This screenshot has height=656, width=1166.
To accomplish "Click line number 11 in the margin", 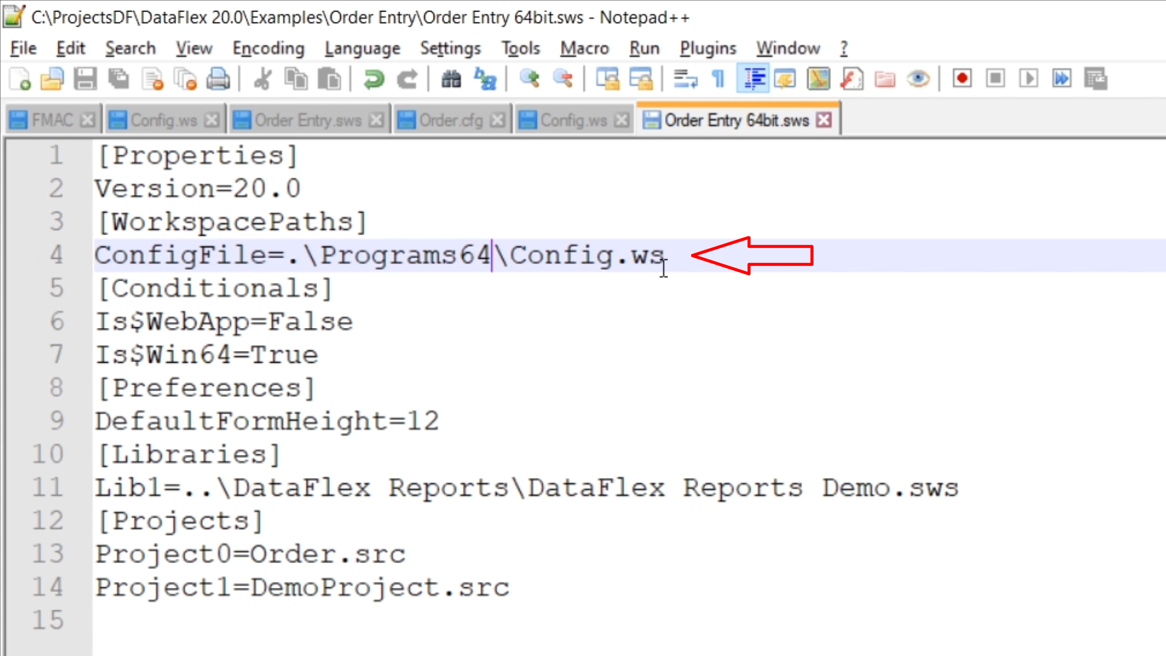I will [47, 488].
